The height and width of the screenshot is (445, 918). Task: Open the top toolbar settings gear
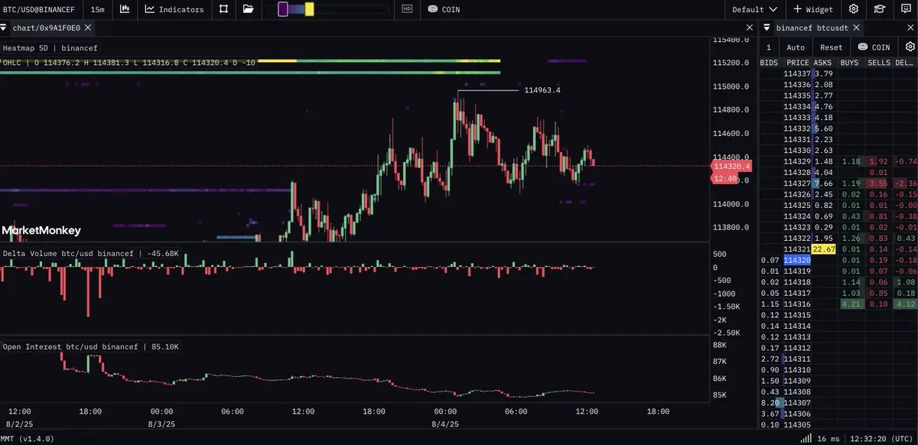tap(854, 9)
